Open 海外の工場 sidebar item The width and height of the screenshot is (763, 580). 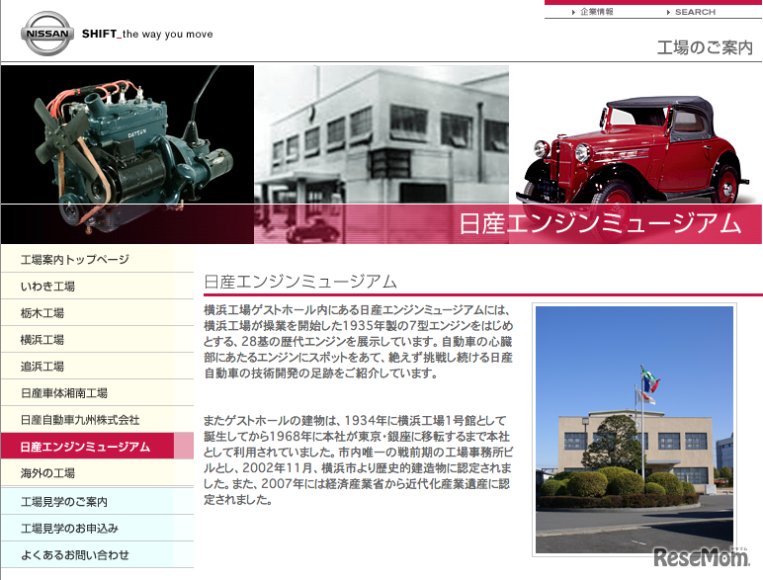pyautogui.click(x=97, y=473)
